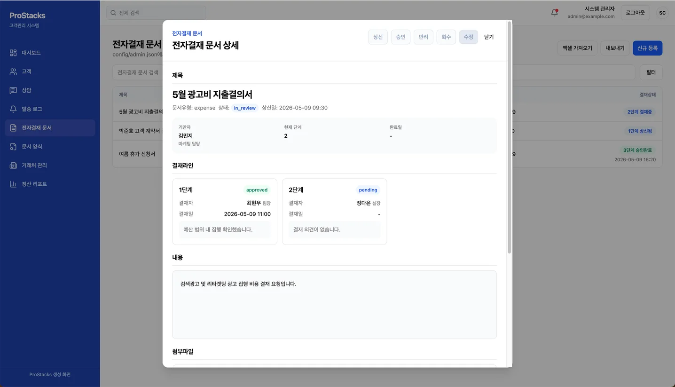The height and width of the screenshot is (387, 675).
Task: Click the 전체 검색 global search field
Action: tap(156, 13)
